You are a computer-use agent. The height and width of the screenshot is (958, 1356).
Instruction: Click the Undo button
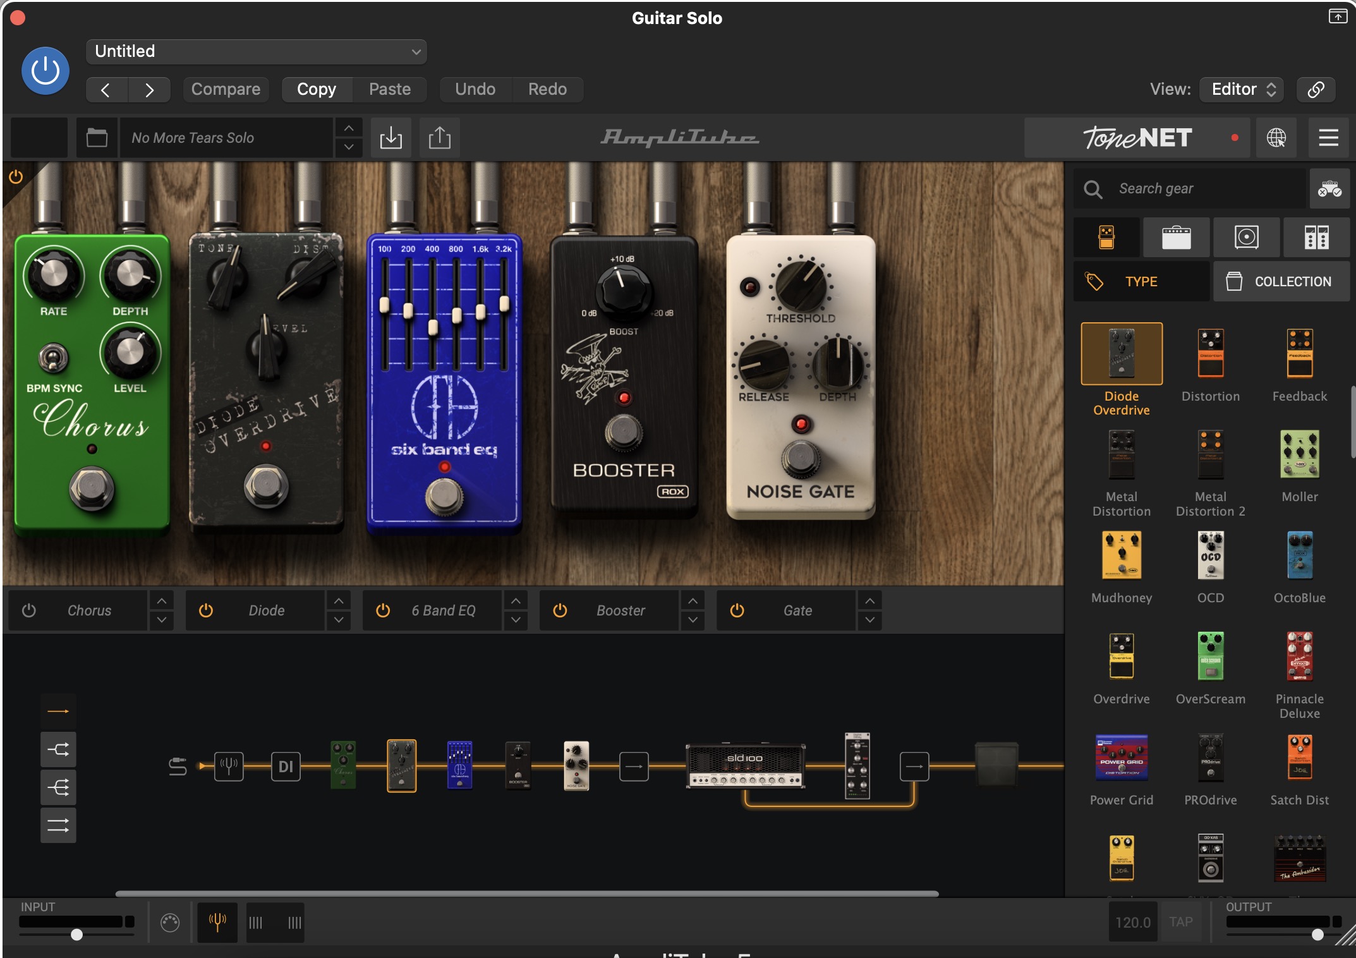[475, 89]
